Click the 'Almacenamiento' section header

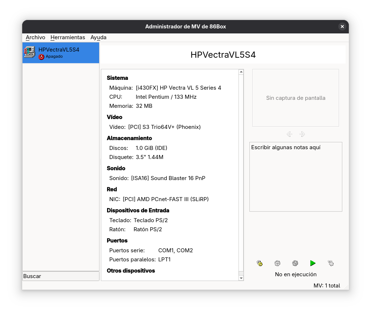130,138
